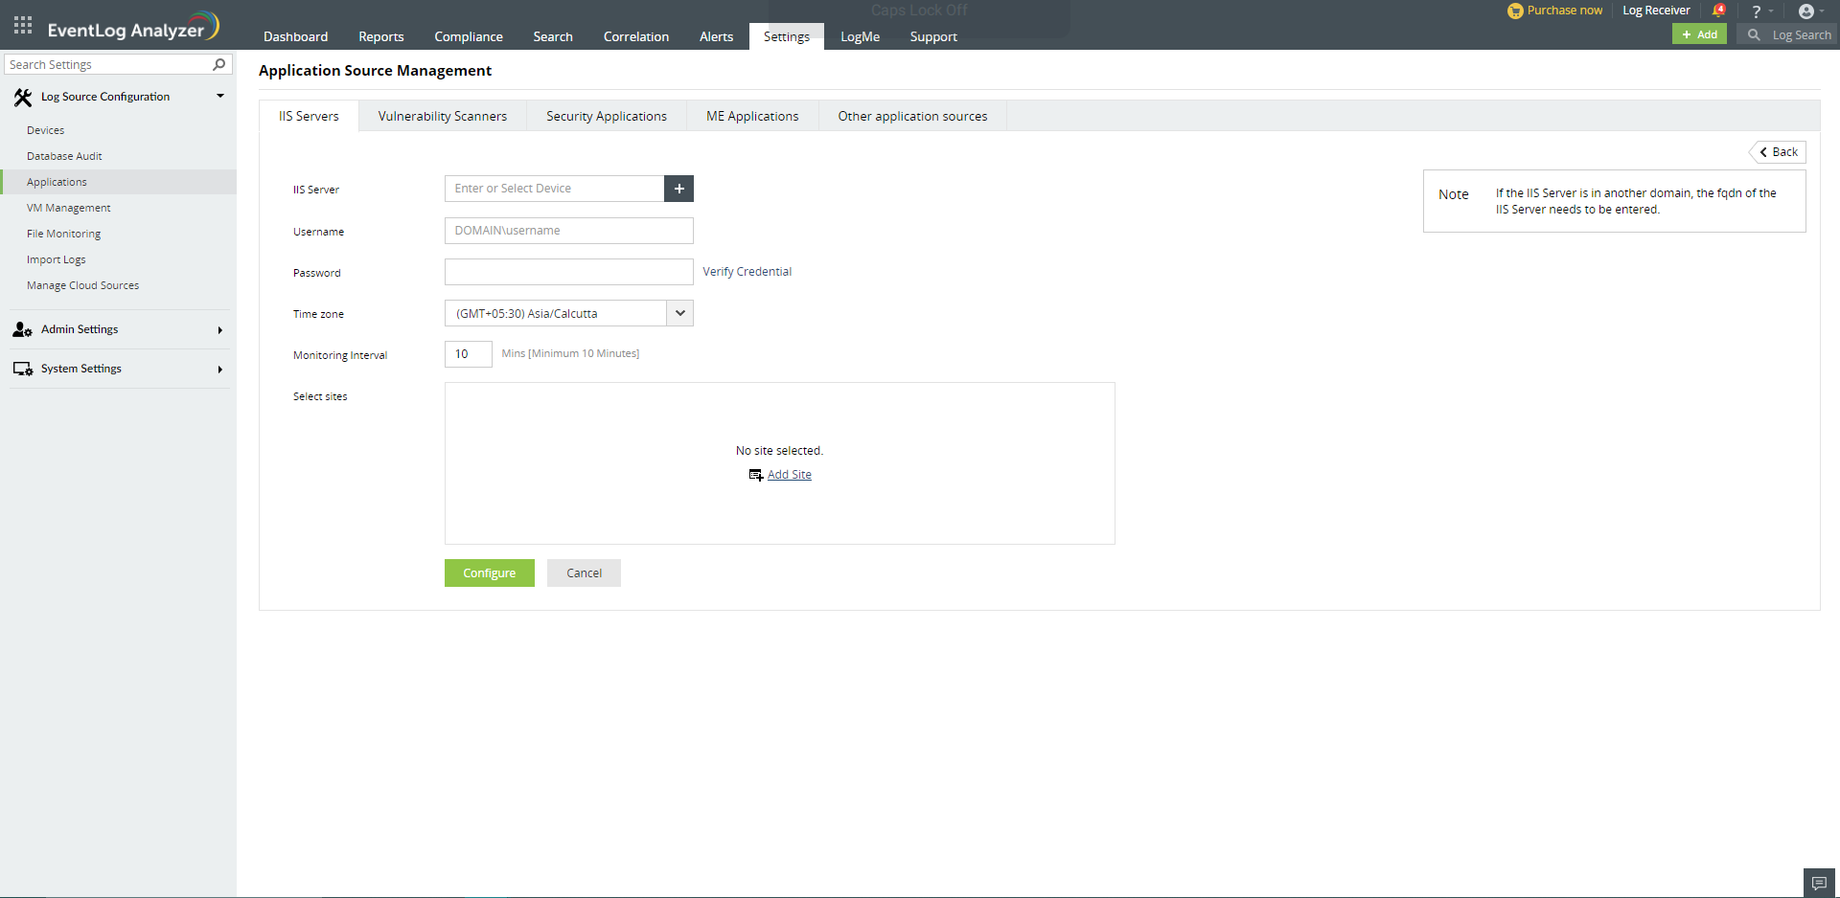Collapse the Log Source Configuration section

pyautogui.click(x=219, y=96)
